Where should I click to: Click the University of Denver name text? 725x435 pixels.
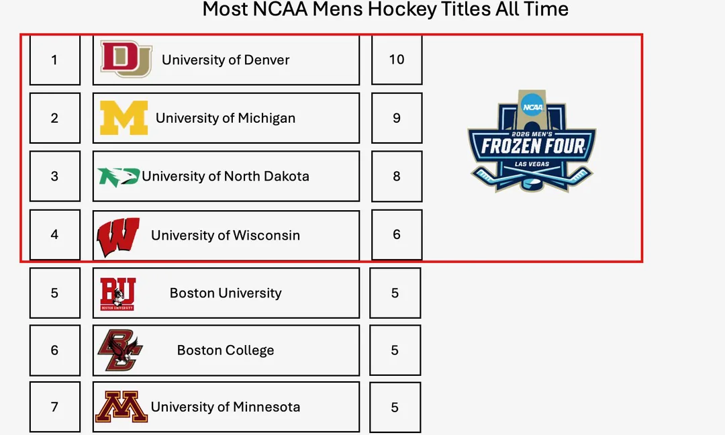226,60
